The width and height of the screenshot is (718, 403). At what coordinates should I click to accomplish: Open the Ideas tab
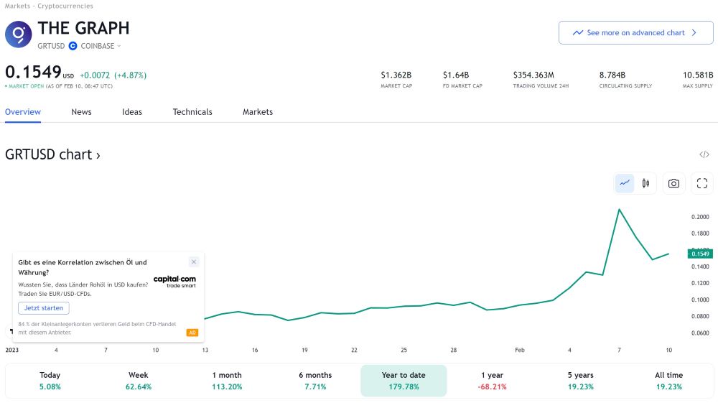click(x=132, y=112)
